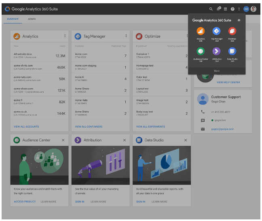The height and width of the screenshot is (221, 262).
Task: Open the acme-shirts.com analytics row
Action: (39, 67)
